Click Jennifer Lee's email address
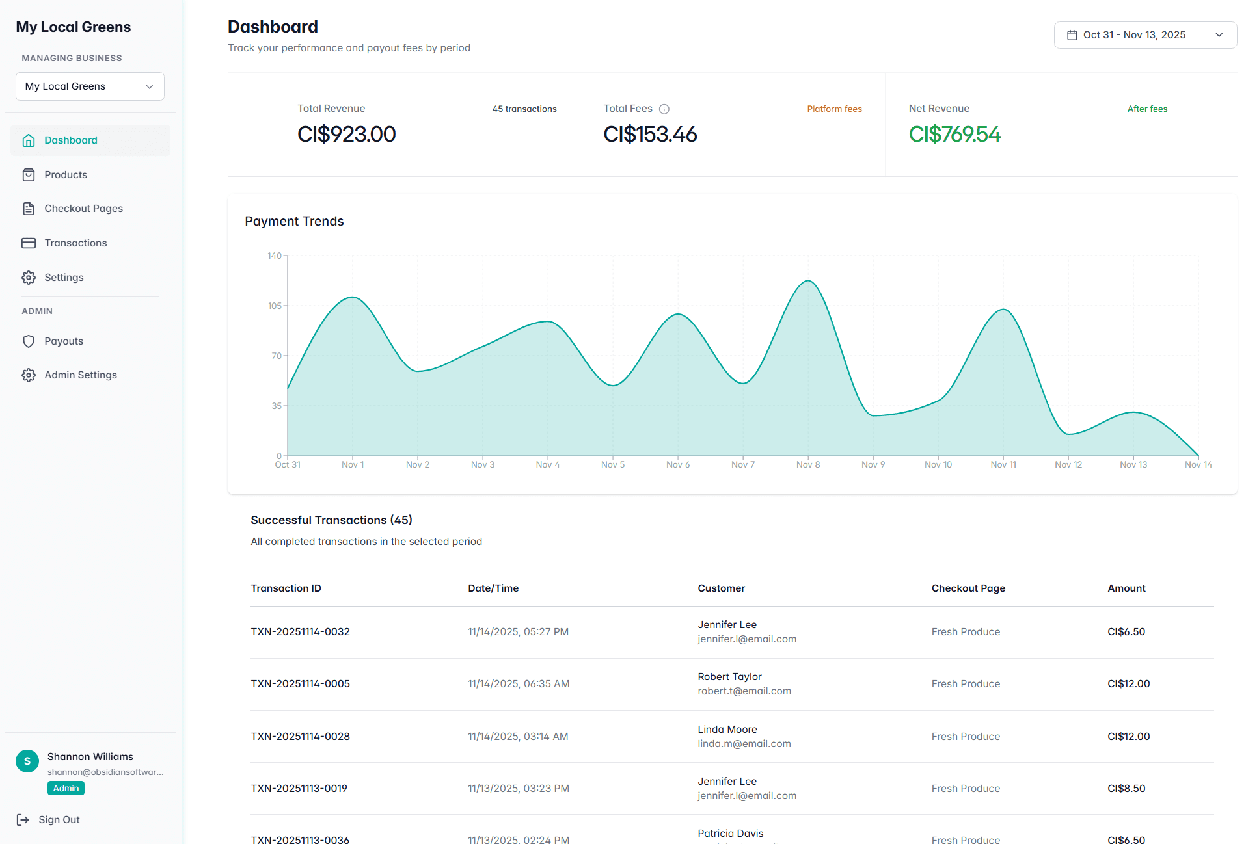This screenshot has width=1259, height=844. point(746,639)
